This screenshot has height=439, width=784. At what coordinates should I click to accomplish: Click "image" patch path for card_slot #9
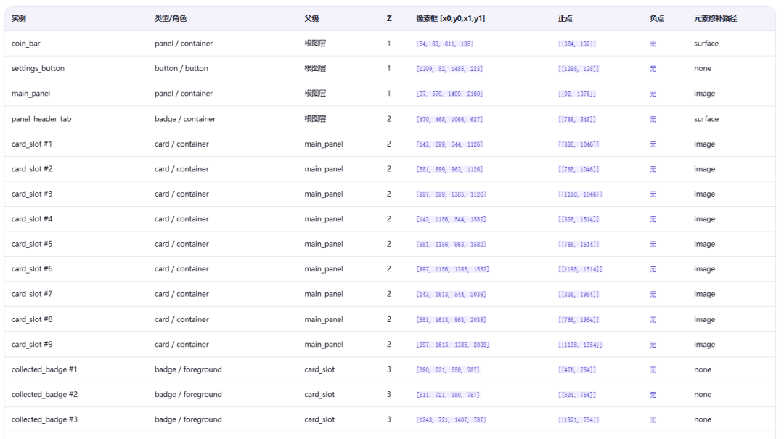click(x=705, y=345)
